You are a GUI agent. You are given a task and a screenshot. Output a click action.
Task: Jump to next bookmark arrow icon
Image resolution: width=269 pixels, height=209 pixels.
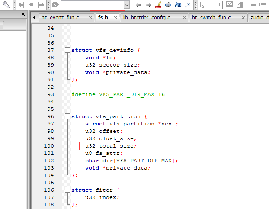pos(41,5)
